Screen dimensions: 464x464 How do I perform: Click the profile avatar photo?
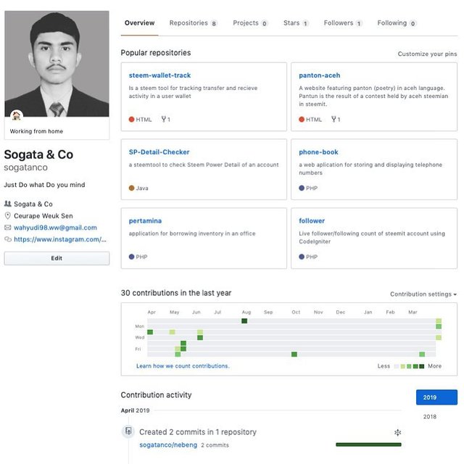point(57,64)
